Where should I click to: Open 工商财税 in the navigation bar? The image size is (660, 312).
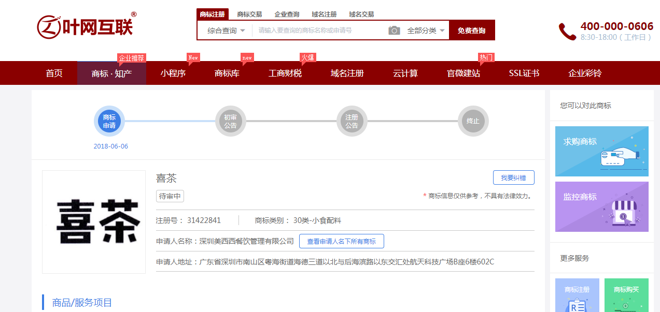click(x=285, y=73)
